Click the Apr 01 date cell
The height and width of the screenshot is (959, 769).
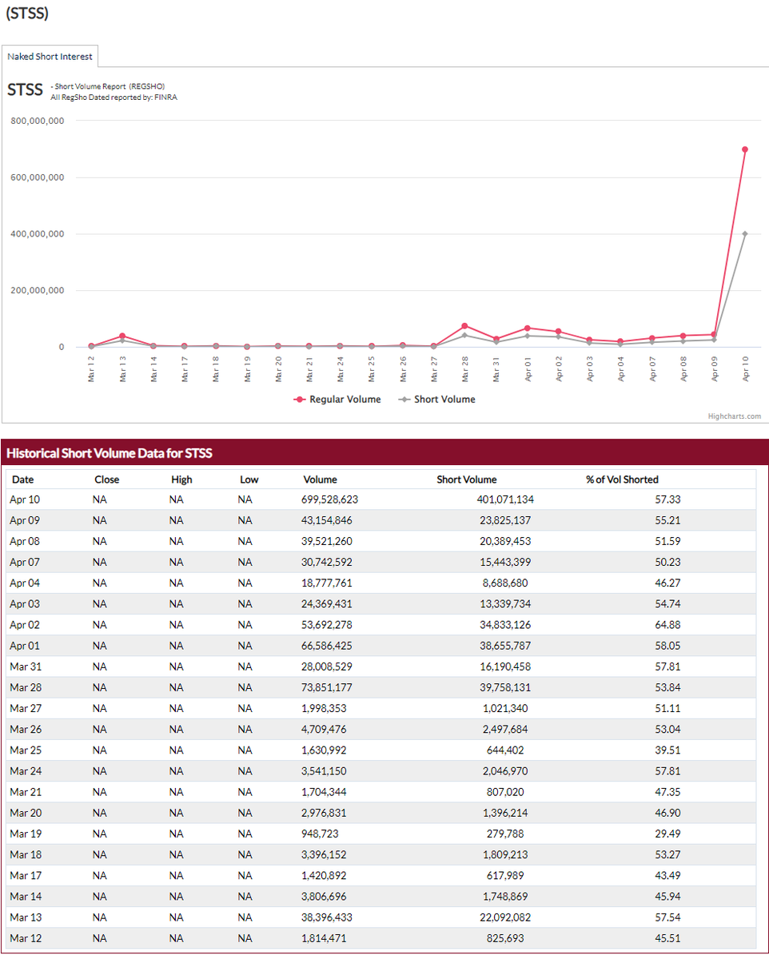24,645
